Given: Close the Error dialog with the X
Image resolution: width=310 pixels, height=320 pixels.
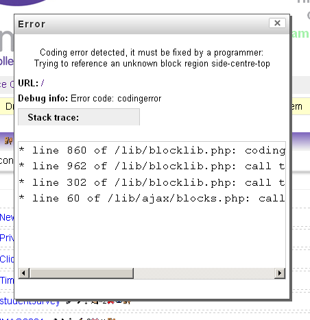Looking at the screenshot, I should 277,23.
